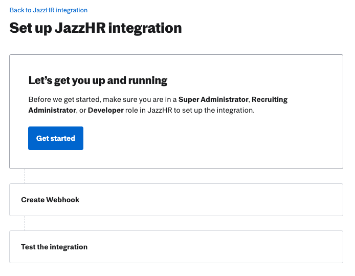Click the bold Recruiting text
Image resolution: width=355 pixels, height=276 pixels.
tap(270, 100)
